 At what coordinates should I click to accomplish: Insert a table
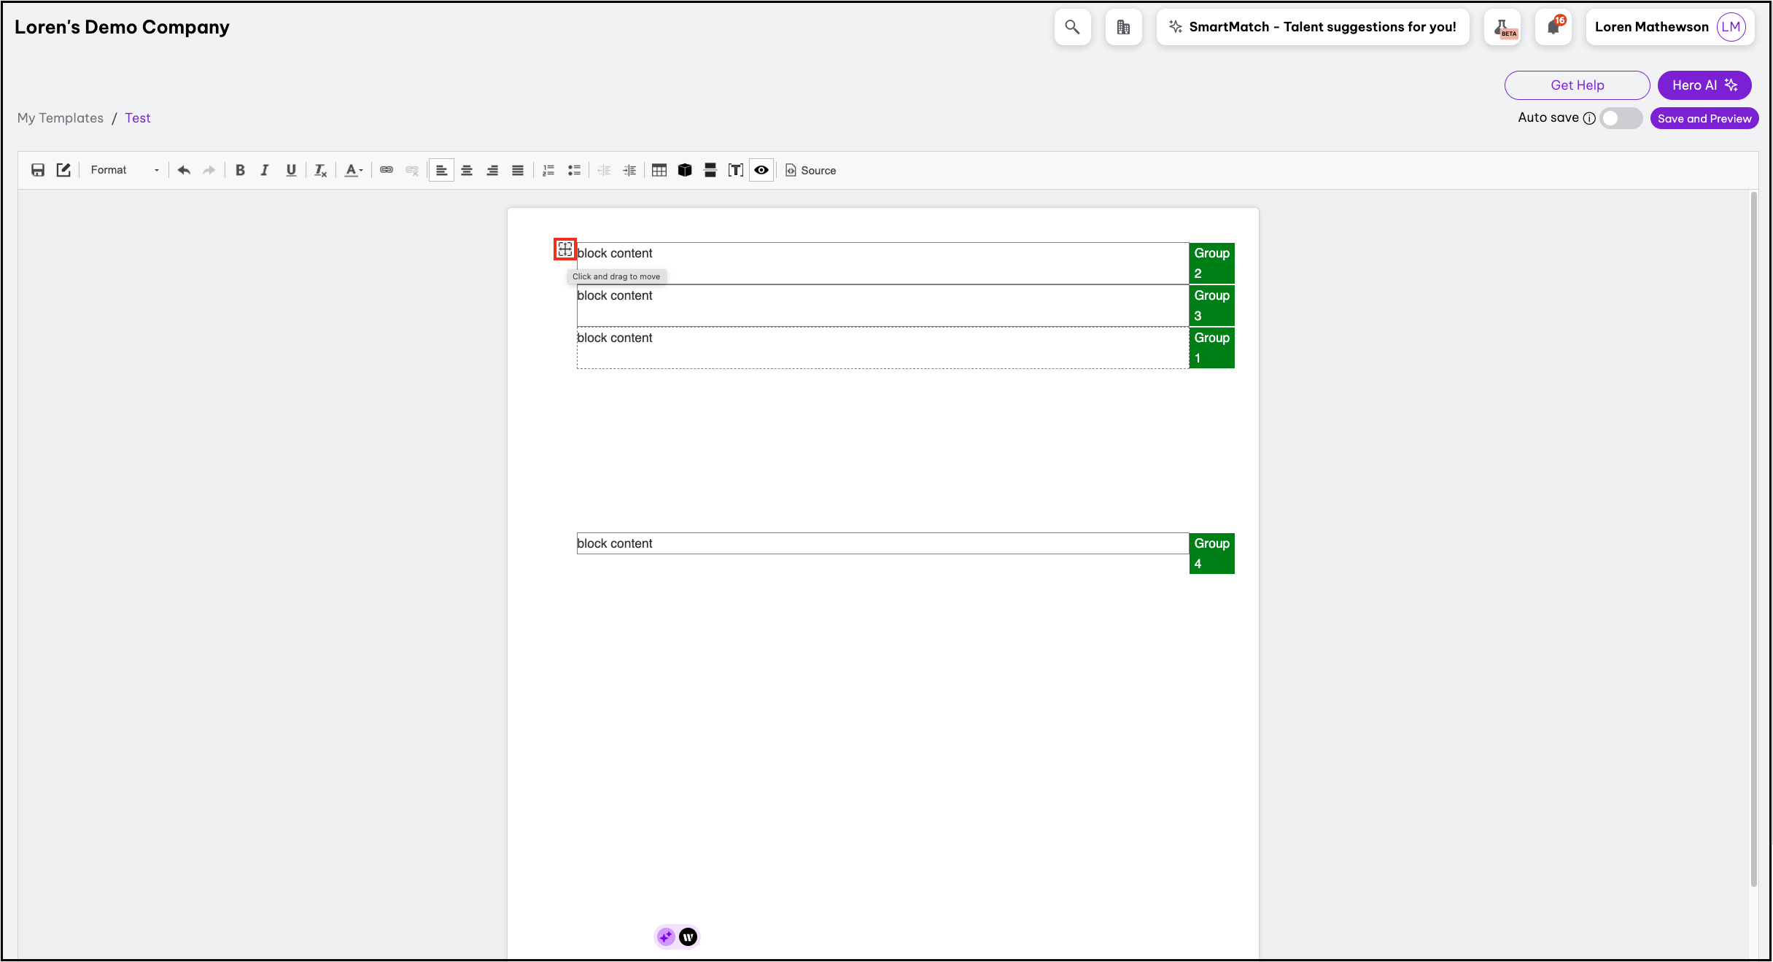[x=659, y=170]
